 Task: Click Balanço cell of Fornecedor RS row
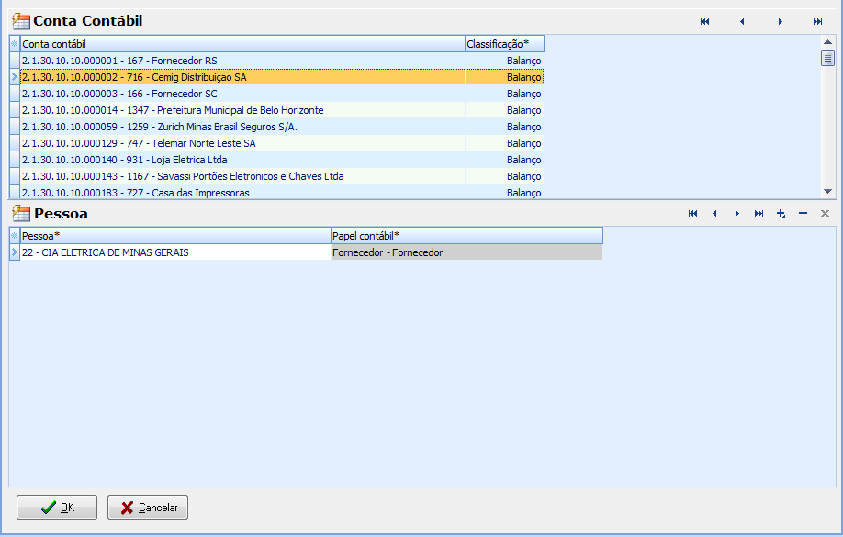click(x=504, y=61)
